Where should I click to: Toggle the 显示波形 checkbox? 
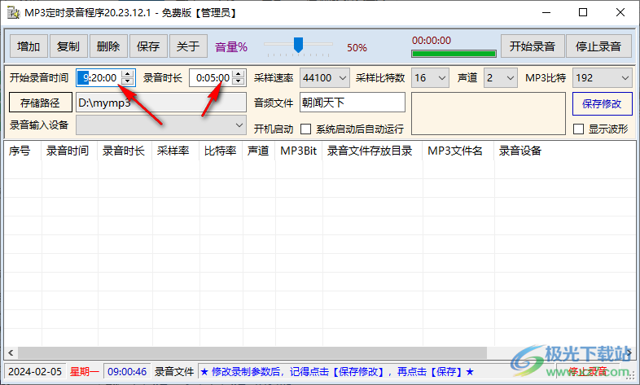pos(578,129)
